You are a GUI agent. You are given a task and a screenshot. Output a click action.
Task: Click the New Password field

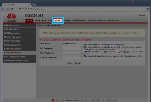(x=72, y=53)
